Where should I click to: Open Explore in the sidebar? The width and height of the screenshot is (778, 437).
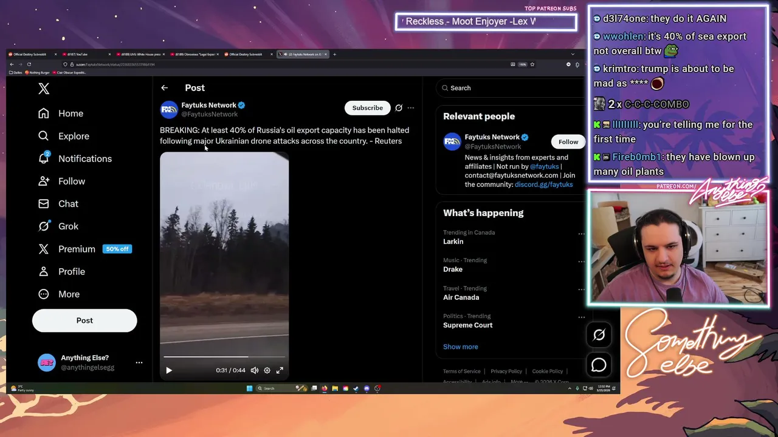point(63,136)
